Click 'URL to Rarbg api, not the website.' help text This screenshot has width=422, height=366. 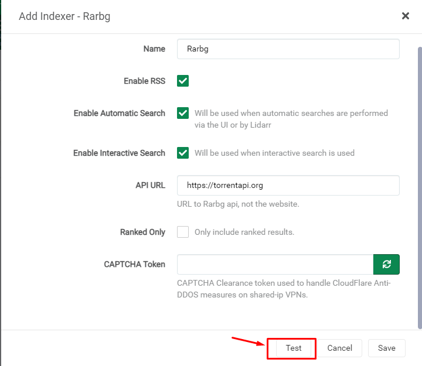click(238, 204)
